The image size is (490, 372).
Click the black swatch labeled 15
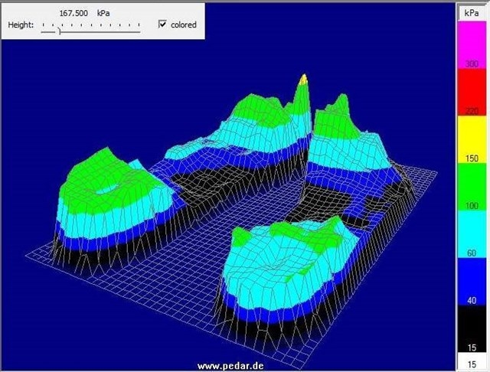point(472,329)
